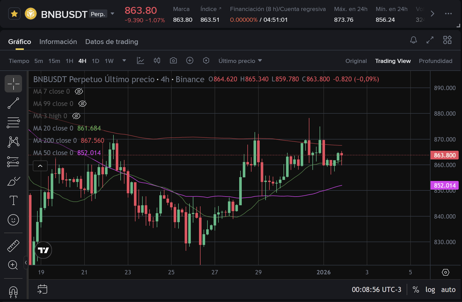The image size is (462, 302).
Task: Select the text annotation tool
Action: point(13,200)
